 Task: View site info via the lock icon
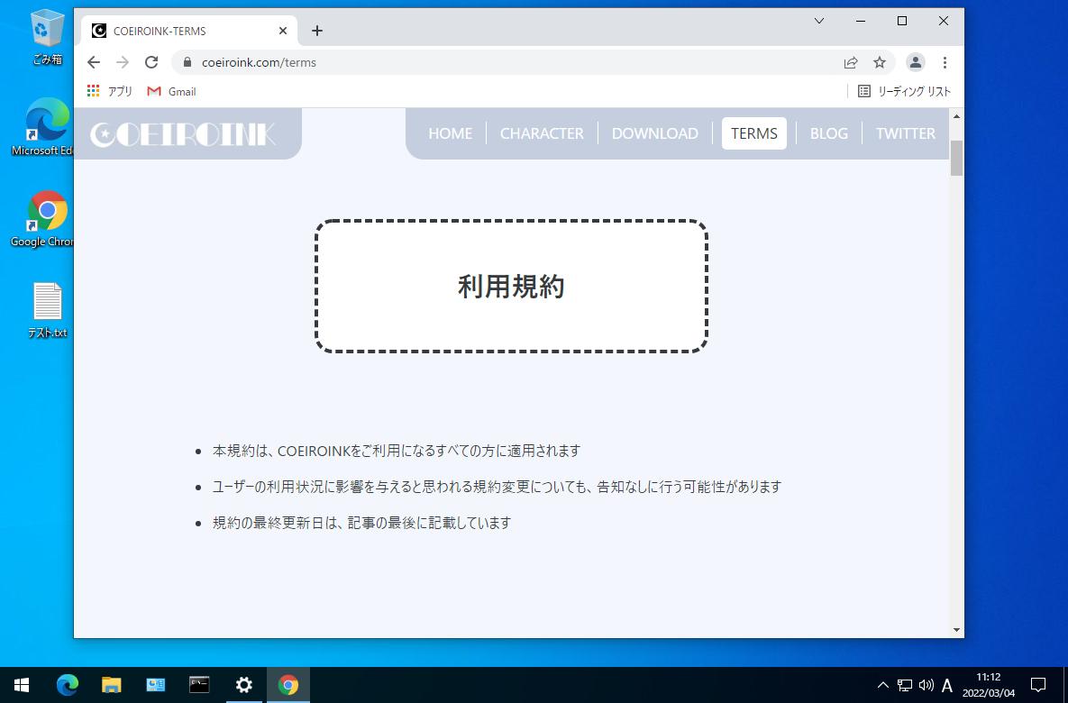tap(187, 63)
